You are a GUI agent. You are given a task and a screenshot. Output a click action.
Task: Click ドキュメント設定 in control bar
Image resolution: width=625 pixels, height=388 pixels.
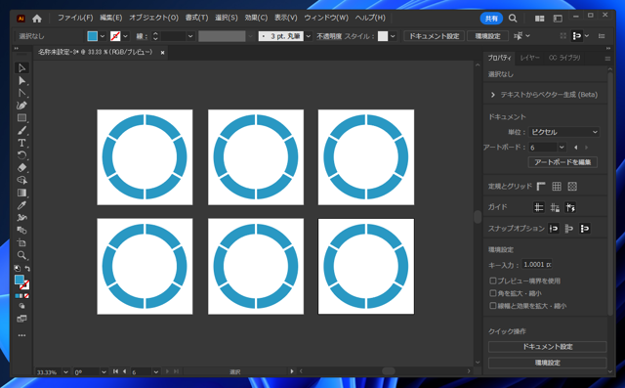[x=434, y=36]
